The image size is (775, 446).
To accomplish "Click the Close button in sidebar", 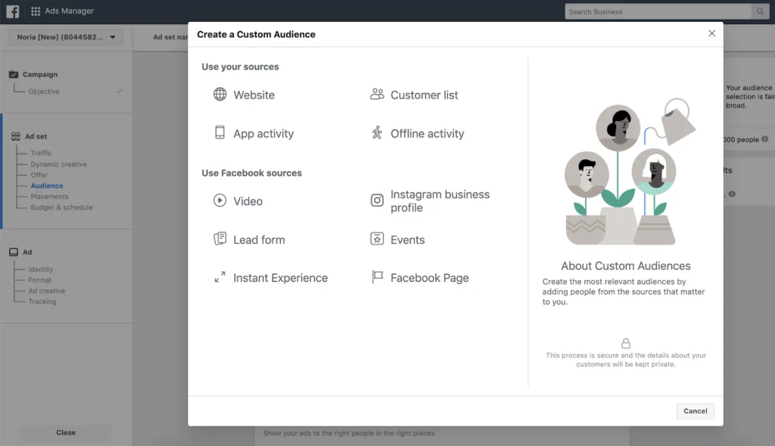I will 66,432.
